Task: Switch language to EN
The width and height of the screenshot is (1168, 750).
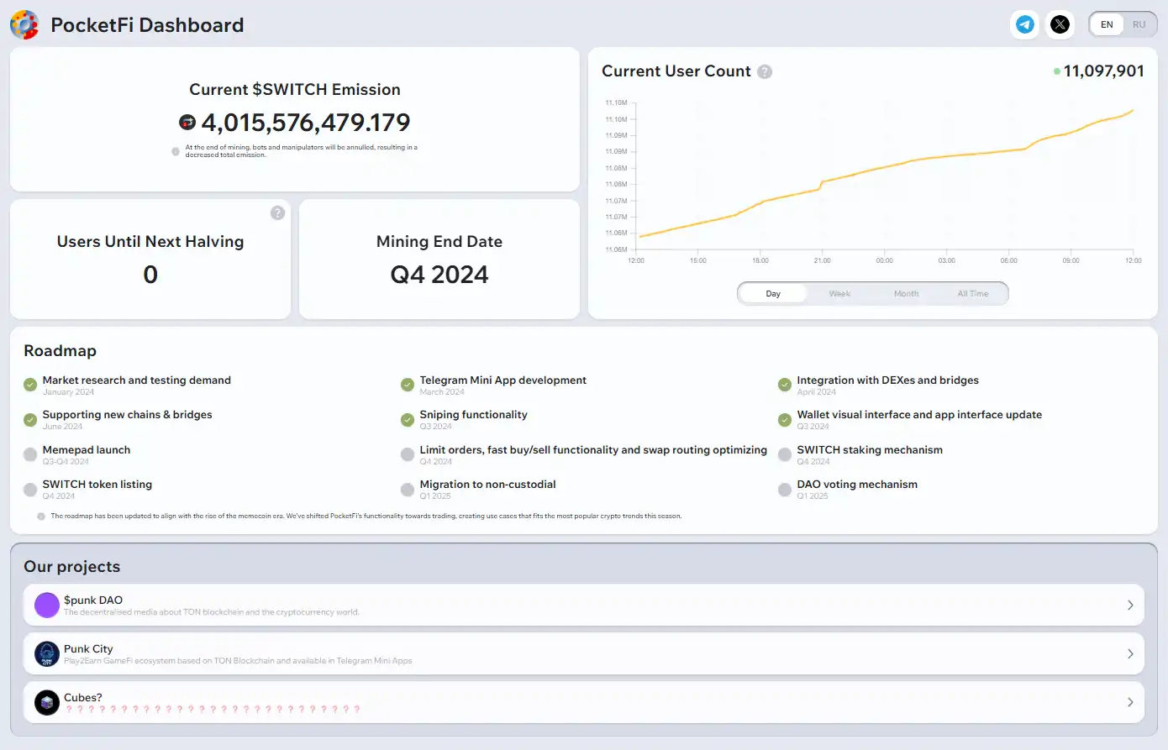Action: tap(1107, 24)
